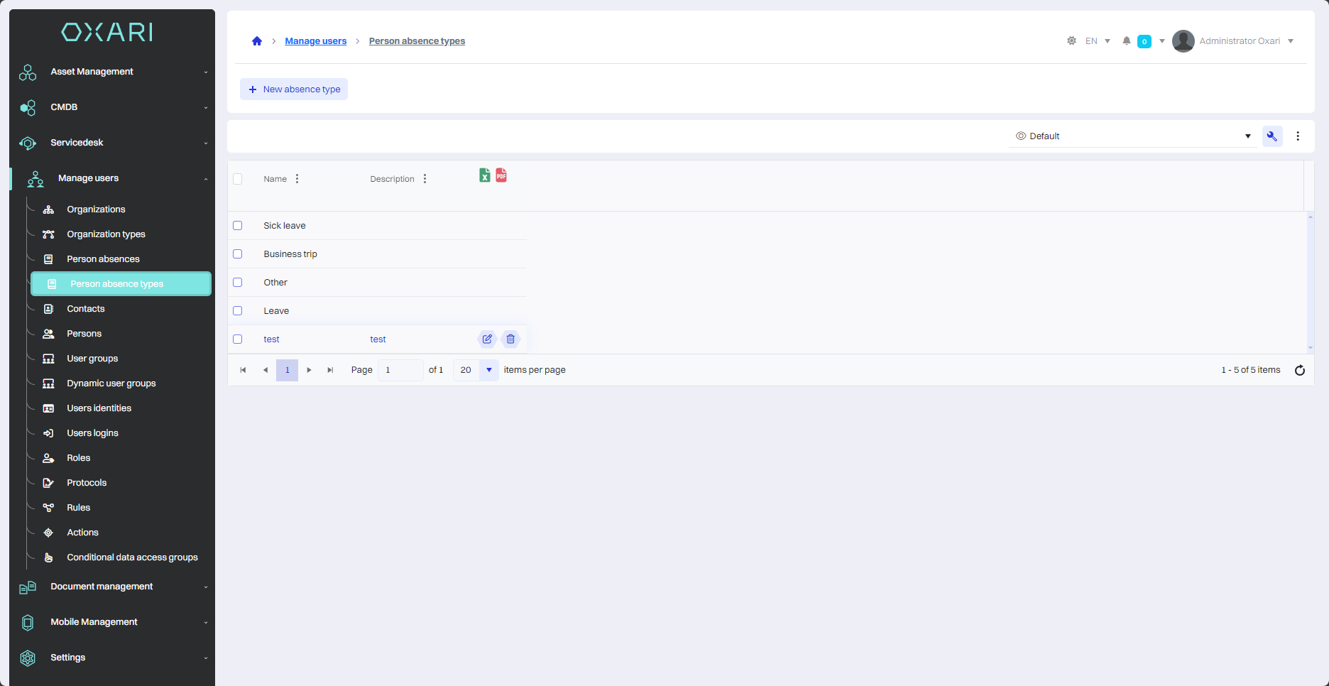Export the table to Excel
Image resolution: width=1329 pixels, height=686 pixels.
[x=484, y=175]
